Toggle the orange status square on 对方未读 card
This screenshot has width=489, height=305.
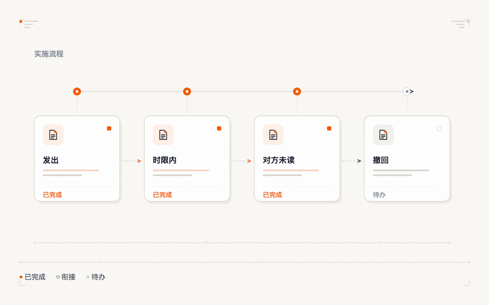tap(329, 128)
